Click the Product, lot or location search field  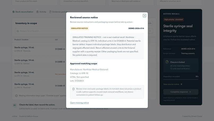[41, 31]
